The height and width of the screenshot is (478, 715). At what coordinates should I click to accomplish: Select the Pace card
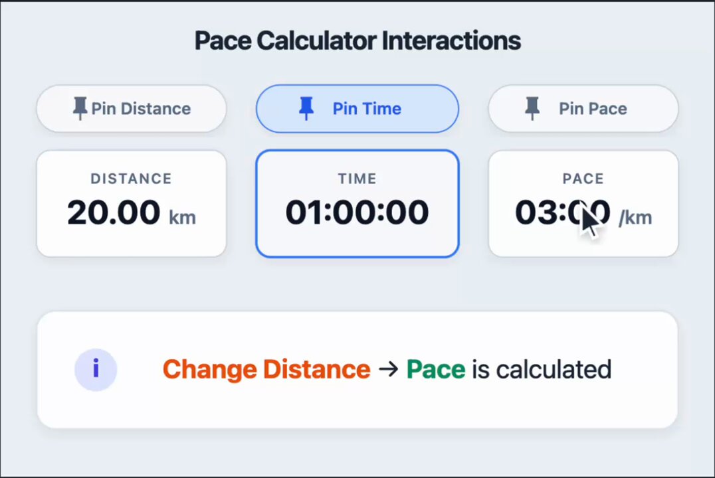[x=583, y=204]
